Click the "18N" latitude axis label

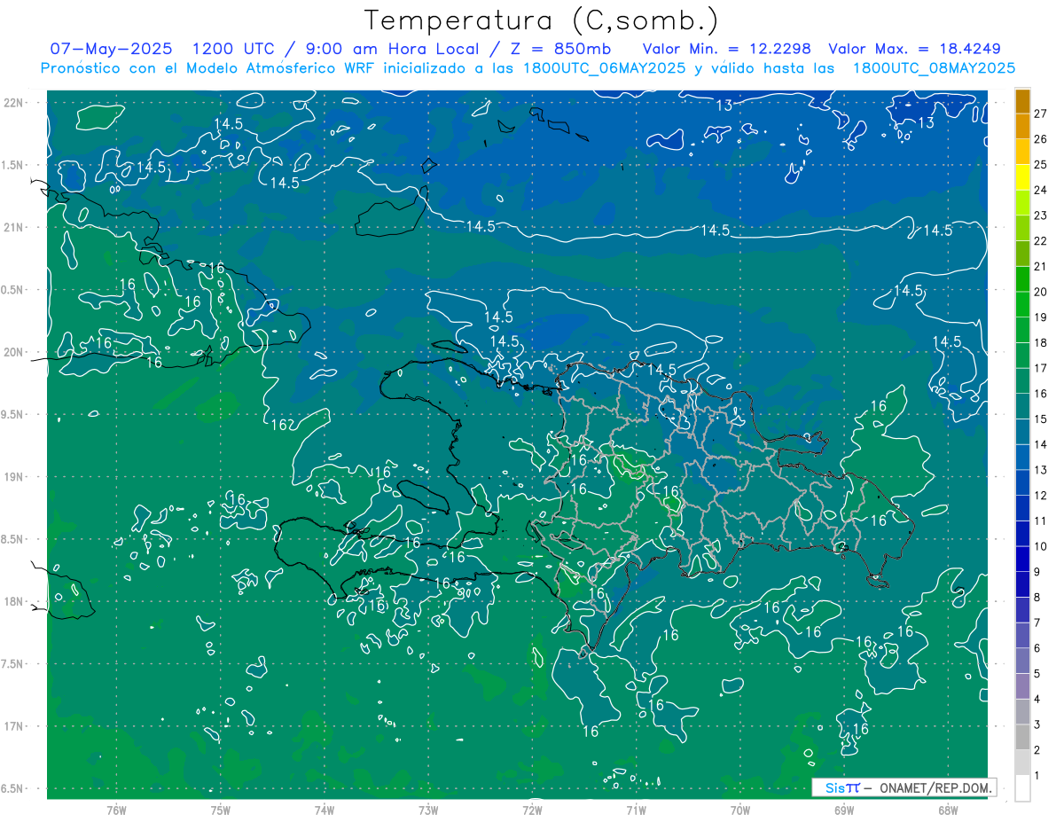point(15,602)
